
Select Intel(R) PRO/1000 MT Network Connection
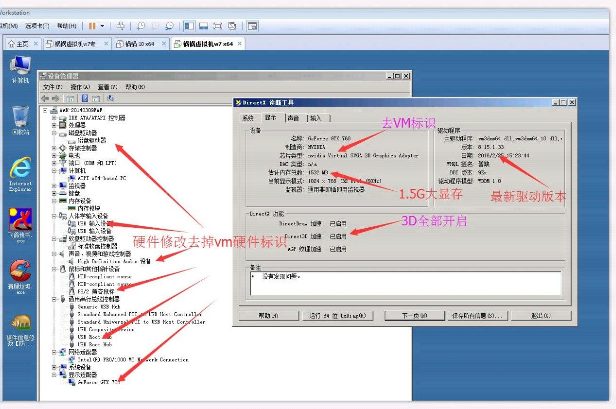[133, 359]
